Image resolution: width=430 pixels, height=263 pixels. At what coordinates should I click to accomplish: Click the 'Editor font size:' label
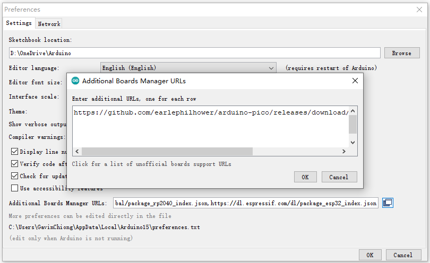pyautogui.click(x=36, y=82)
